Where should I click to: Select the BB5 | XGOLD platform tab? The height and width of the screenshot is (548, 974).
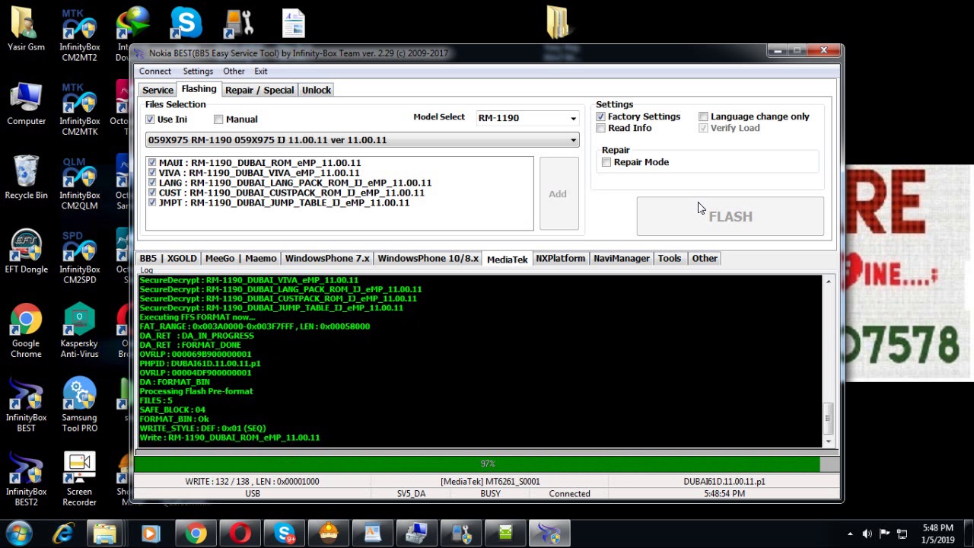[168, 259]
